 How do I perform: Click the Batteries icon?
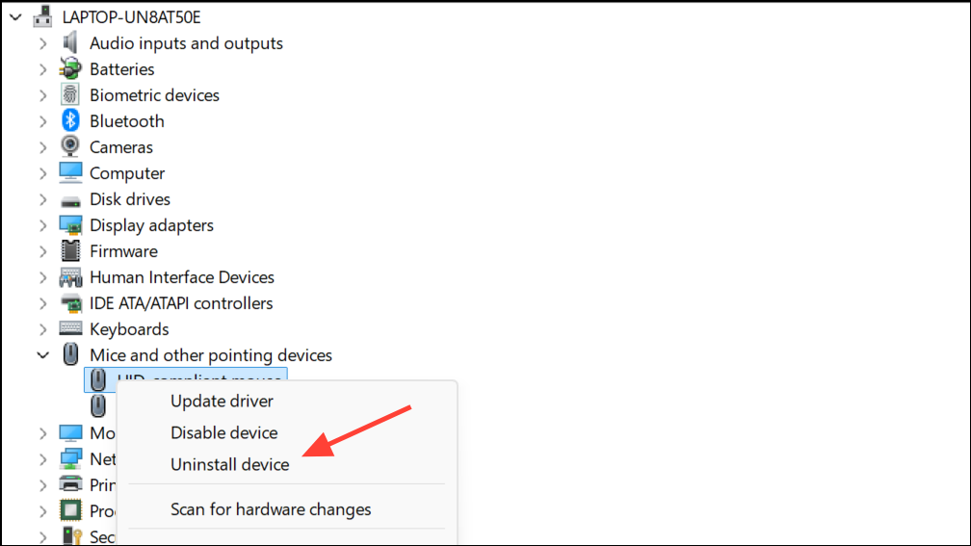tap(70, 69)
